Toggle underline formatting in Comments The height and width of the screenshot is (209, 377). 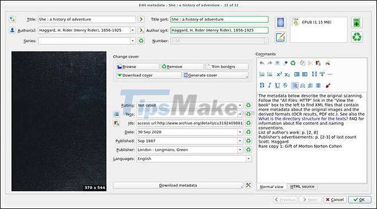pyautogui.click(x=277, y=85)
